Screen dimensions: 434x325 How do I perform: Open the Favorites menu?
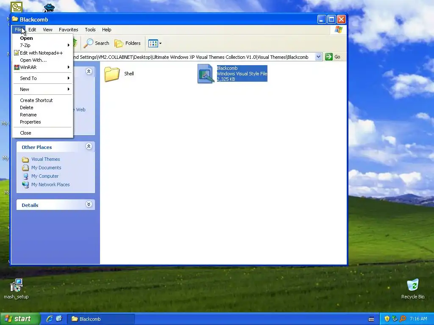click(68, 30)
